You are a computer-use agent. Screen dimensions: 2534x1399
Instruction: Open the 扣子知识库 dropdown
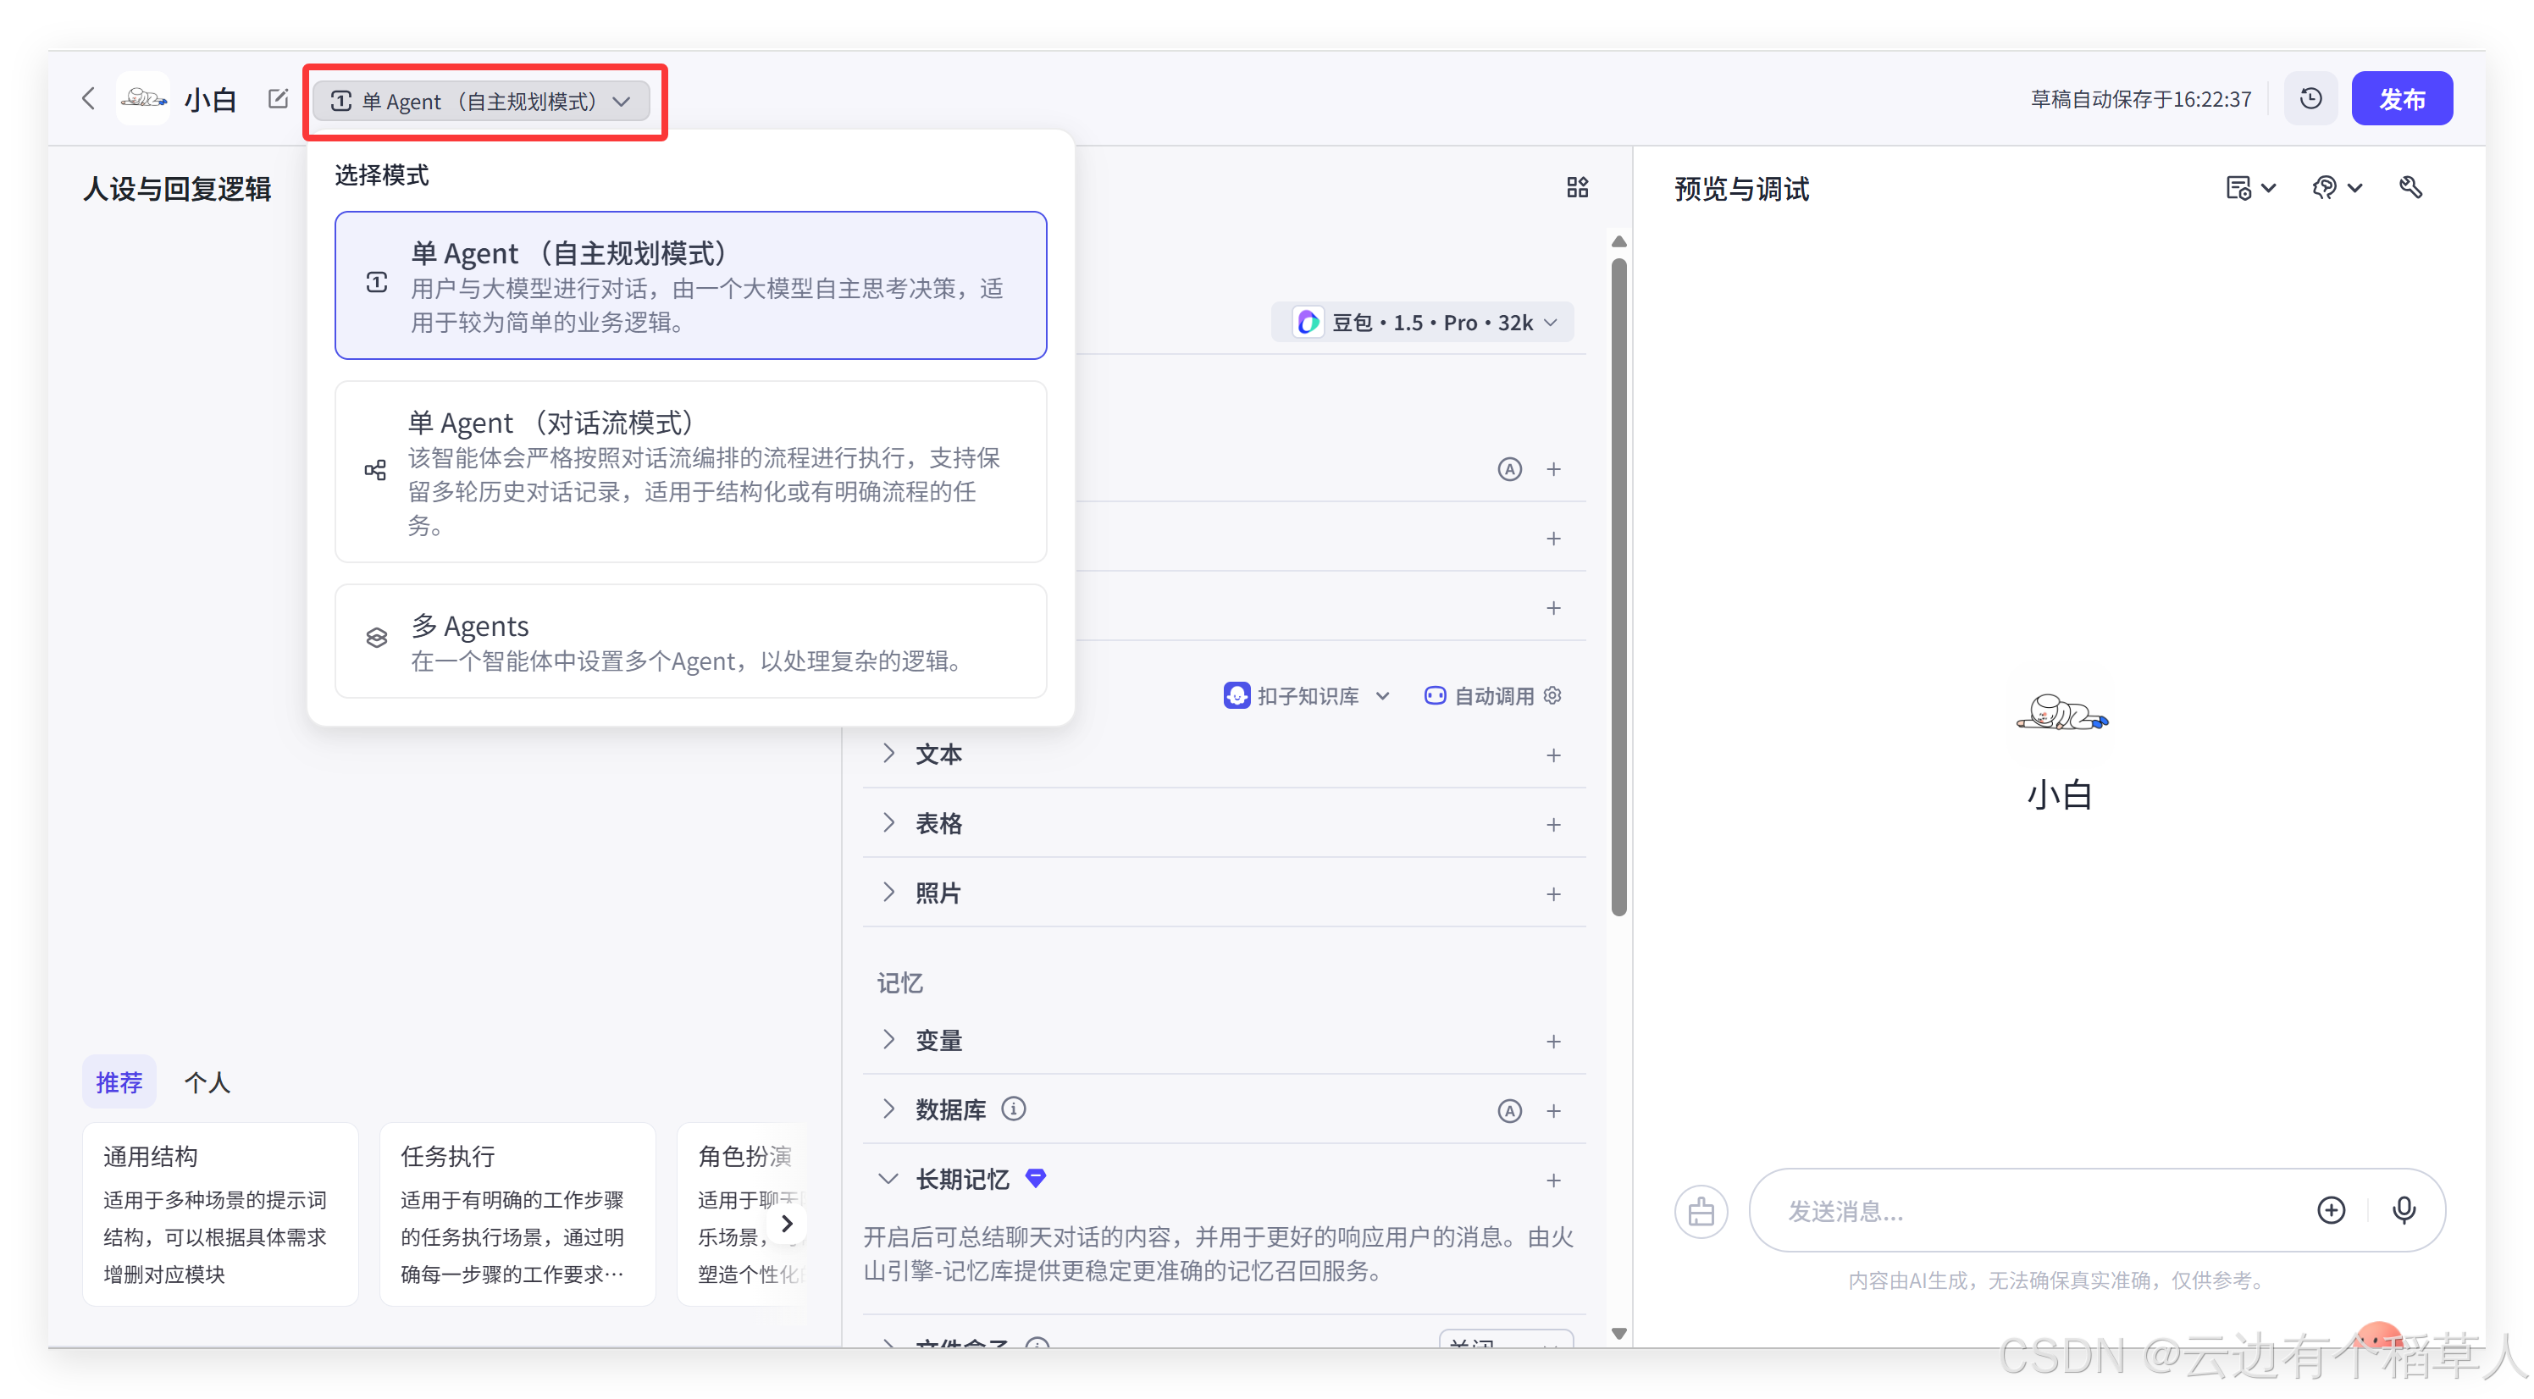tap(1306, 695)
